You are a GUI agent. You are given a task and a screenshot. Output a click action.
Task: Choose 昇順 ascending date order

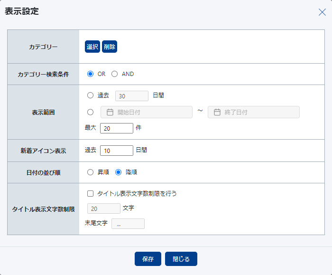[91, 172]
